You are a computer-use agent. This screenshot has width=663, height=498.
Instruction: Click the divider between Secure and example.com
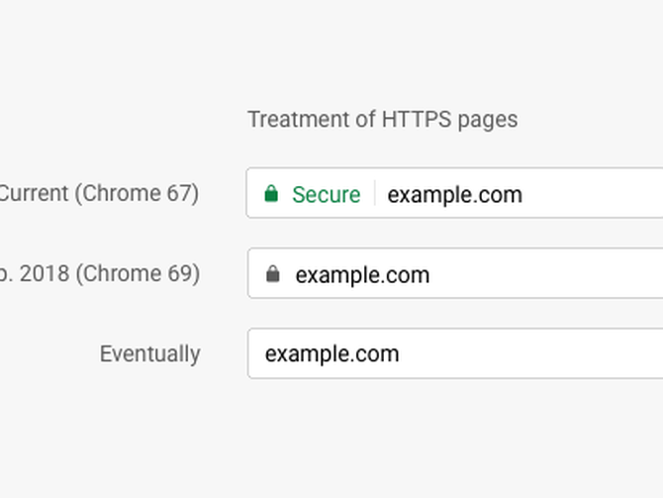pyautogui.click(x=375, y=193)
